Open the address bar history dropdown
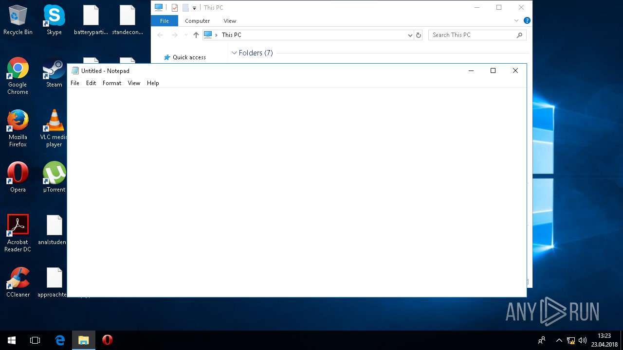The height and width of the screenshot is (350, 623). click(410, 35)
